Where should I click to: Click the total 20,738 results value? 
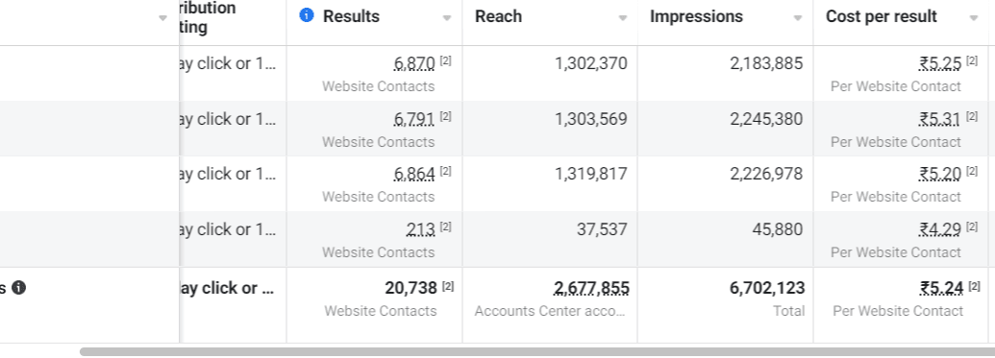411,288
